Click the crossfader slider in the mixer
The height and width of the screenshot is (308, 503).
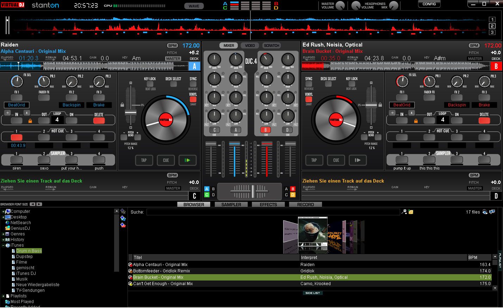tap(253, 191)
